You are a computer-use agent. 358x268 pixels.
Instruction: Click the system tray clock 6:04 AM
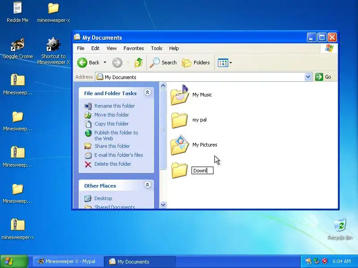click(341, 261)
